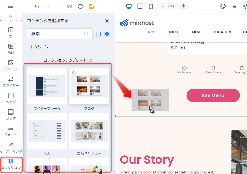The height and width of the screenshot is (174, 247).
Task: Switch to single-column list view
Action: pyautogui.click(x=98, y=34)
